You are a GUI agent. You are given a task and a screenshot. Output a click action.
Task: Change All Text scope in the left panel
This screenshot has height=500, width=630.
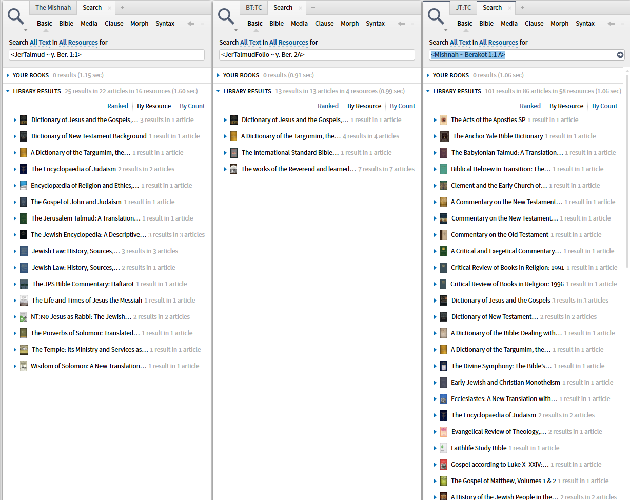[40, 43]
